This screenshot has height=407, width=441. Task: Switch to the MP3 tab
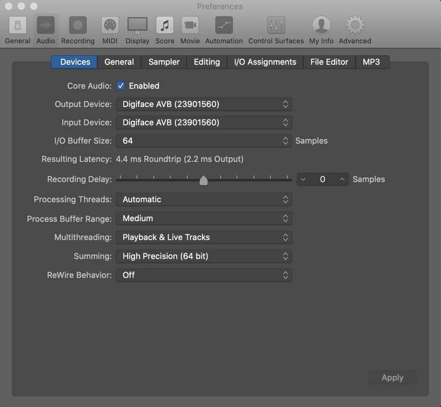[372, 62]
